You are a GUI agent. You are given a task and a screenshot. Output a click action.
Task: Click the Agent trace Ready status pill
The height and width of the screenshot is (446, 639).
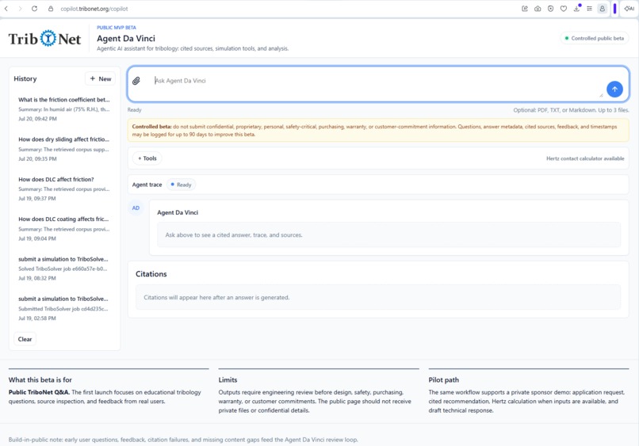click(181, 185)
